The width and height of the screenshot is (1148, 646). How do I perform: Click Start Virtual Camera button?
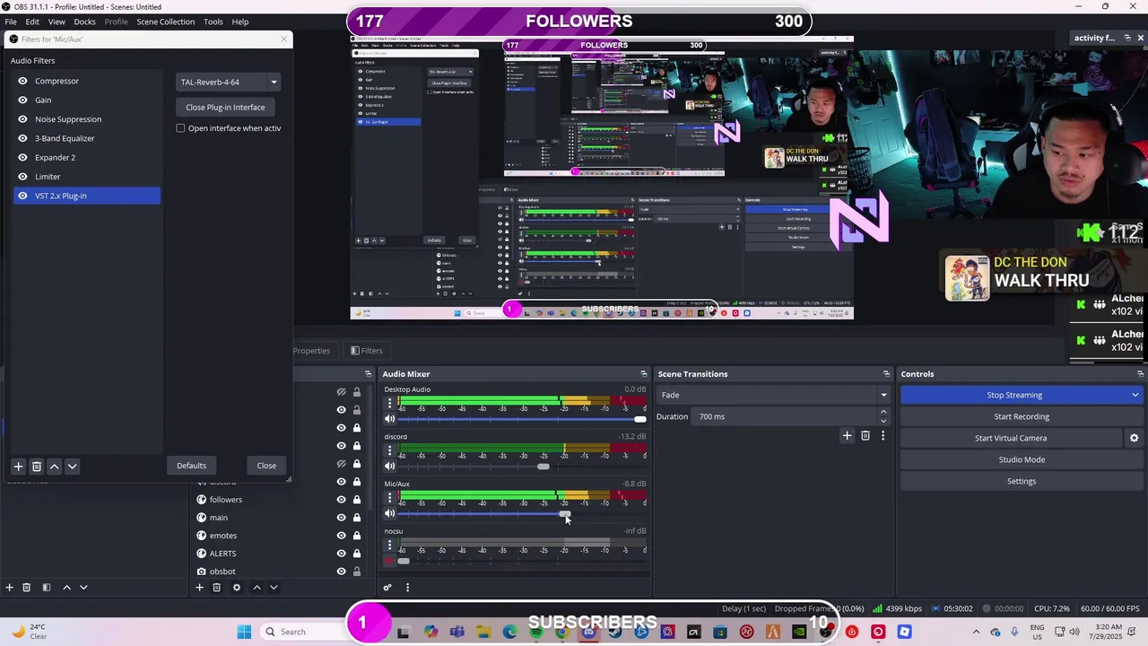[1011, 438]
